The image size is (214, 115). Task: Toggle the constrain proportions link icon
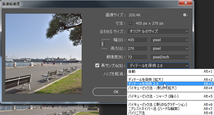point(102,44)
